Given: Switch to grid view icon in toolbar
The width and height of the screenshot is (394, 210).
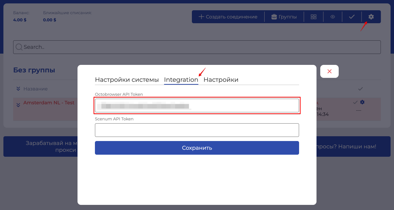Looking at the screenshot, I should [313, 17].
